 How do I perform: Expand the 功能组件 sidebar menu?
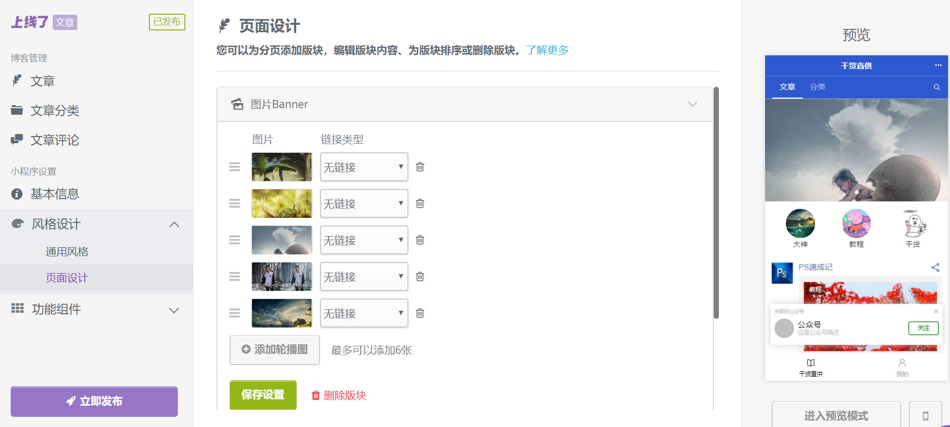coord(174,310)
